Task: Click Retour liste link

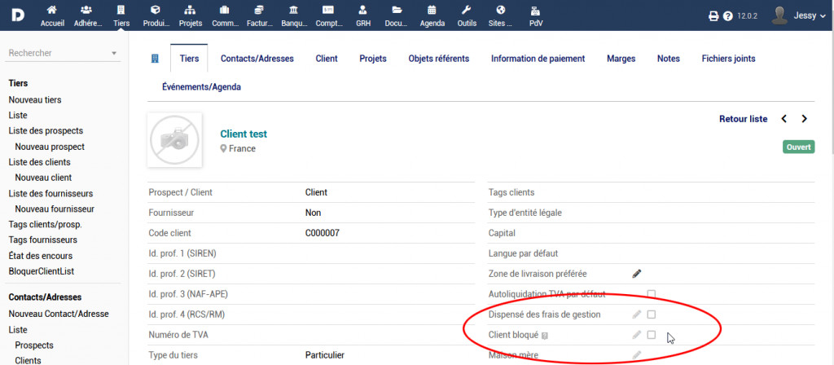Action: tap(743, 119)
